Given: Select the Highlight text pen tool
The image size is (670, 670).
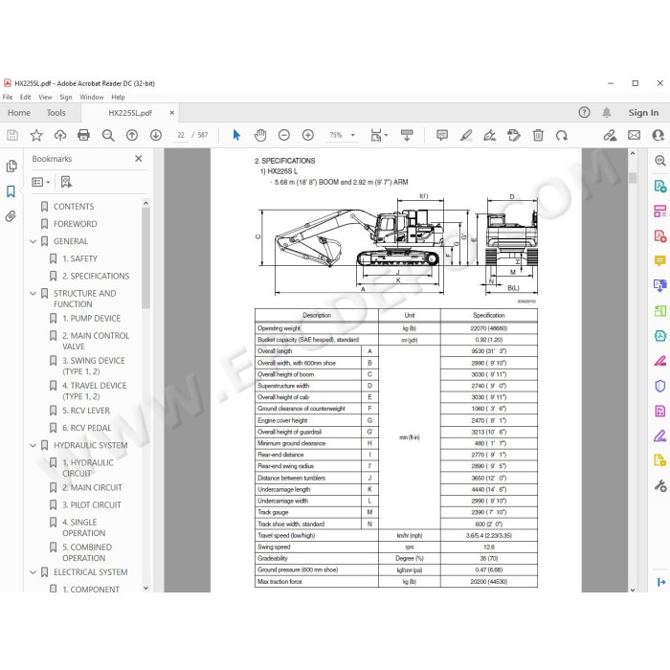Looking at the screenshot, I should coord(466,136).
